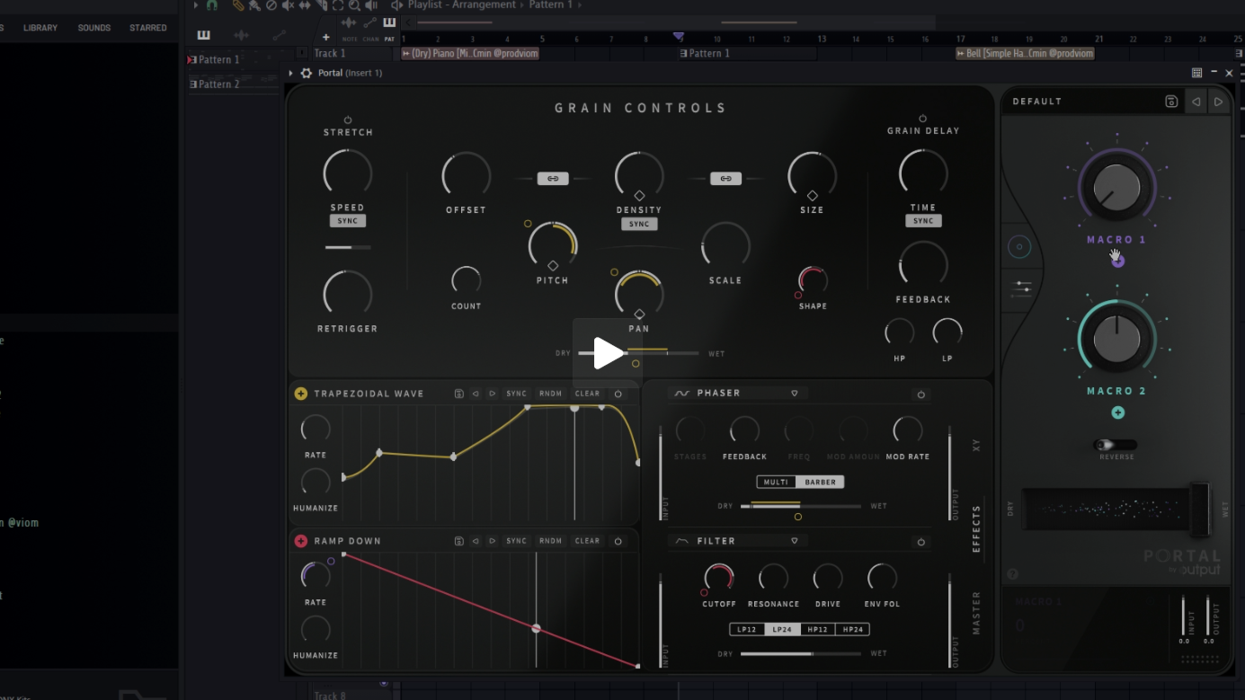Select the HP24 filter mode

852,629
